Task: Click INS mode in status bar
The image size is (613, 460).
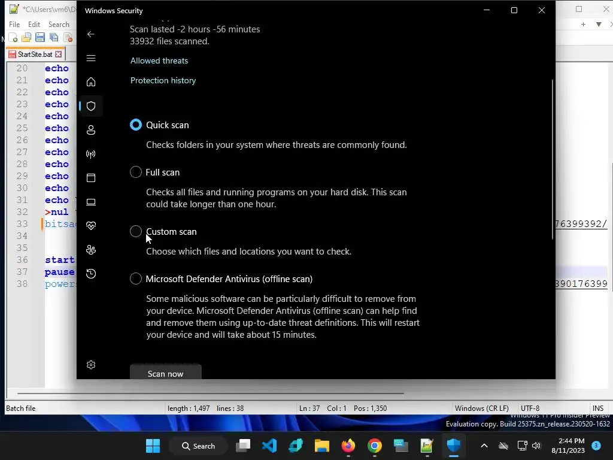Action: [598, 408]
